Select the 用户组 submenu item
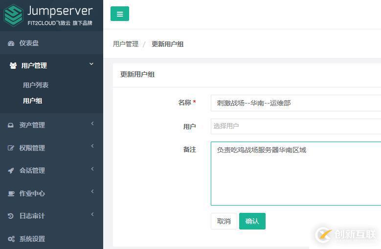The height and width of the screenshot is (249, 381). (x=33, y=101)
